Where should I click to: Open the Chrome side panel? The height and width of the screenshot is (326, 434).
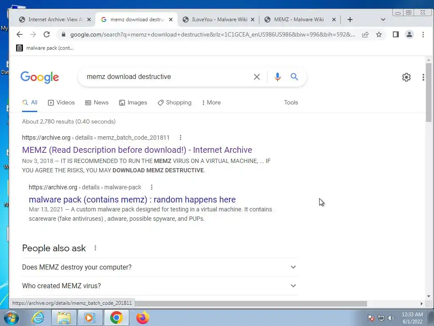[x=396, y=34]
